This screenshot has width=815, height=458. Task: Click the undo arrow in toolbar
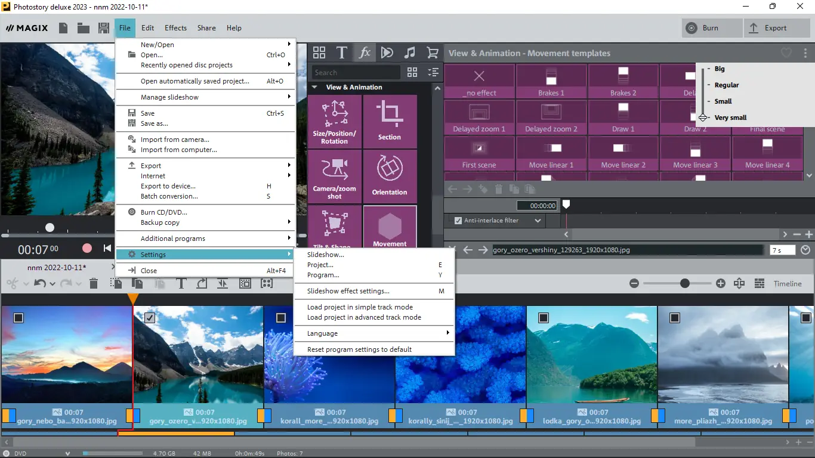(x=40, y=283)
